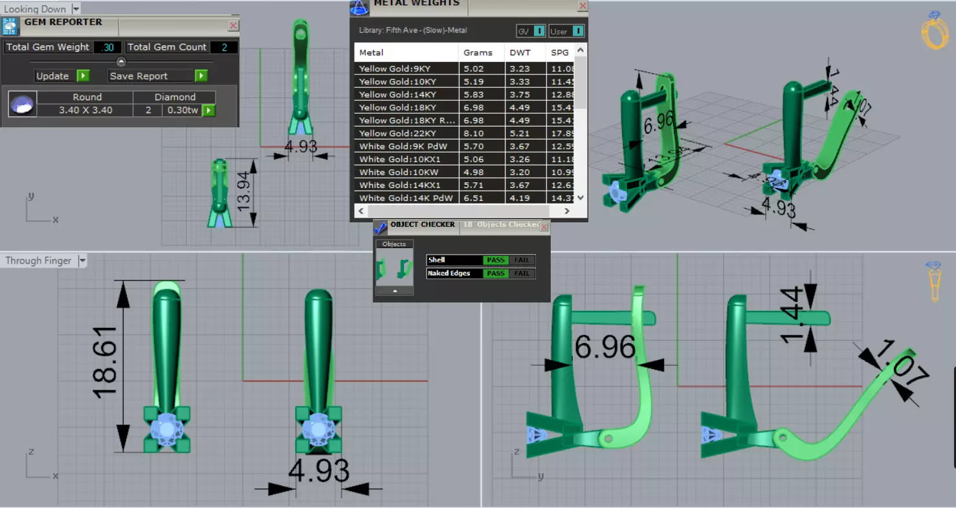Viewport: 956px width, 508px height.
Task: Click the Metal Weights cone icon
Action: click(359, 8)
